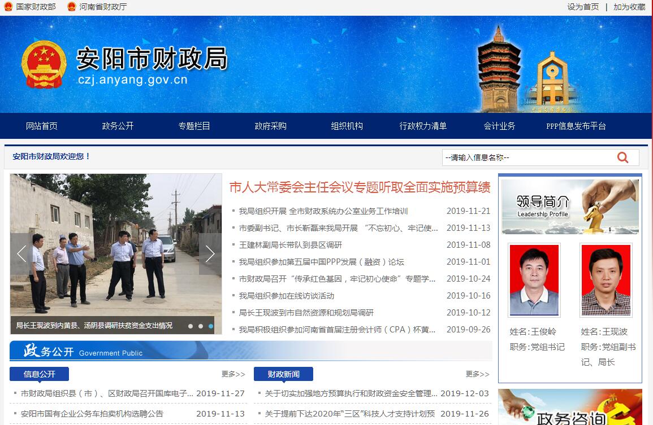Screen dimensions: 653x425
Task: Open the 政府采购 navigation menu
Action: tap(270, 126)
